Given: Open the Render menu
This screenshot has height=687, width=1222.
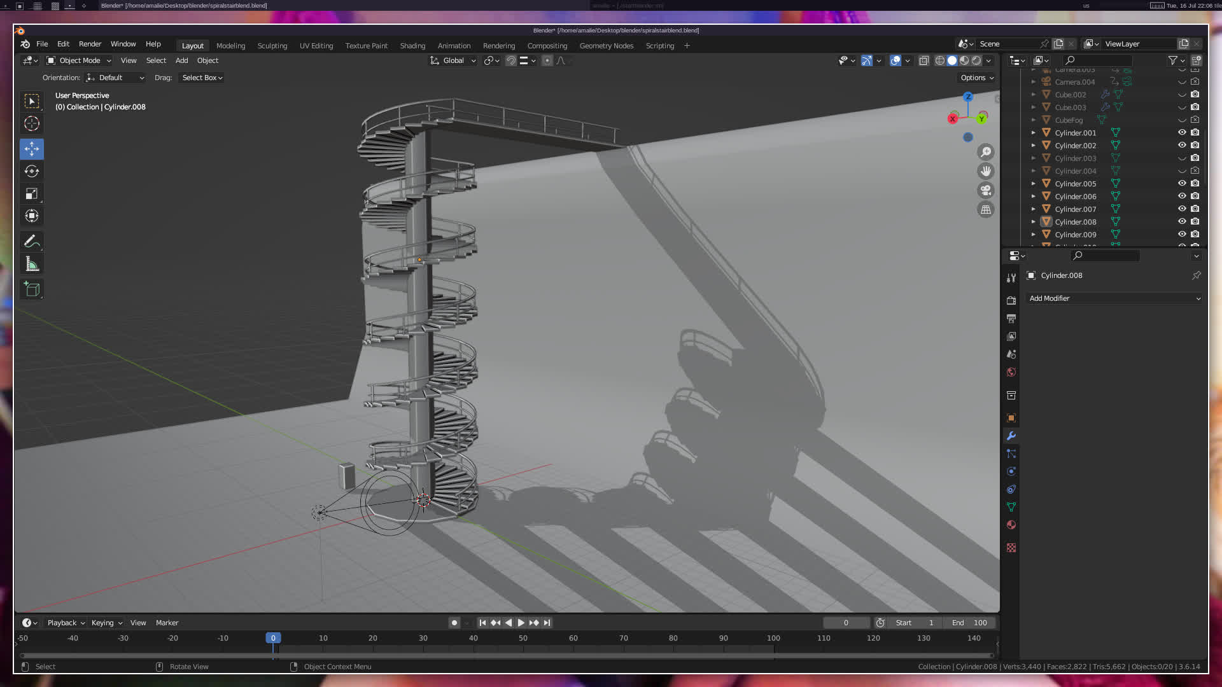Looking at the screenshot, I should (90, 44).
